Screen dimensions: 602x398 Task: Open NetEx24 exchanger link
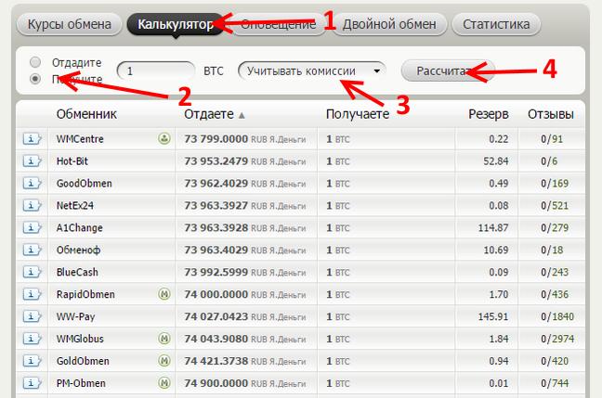coord(75,206)
